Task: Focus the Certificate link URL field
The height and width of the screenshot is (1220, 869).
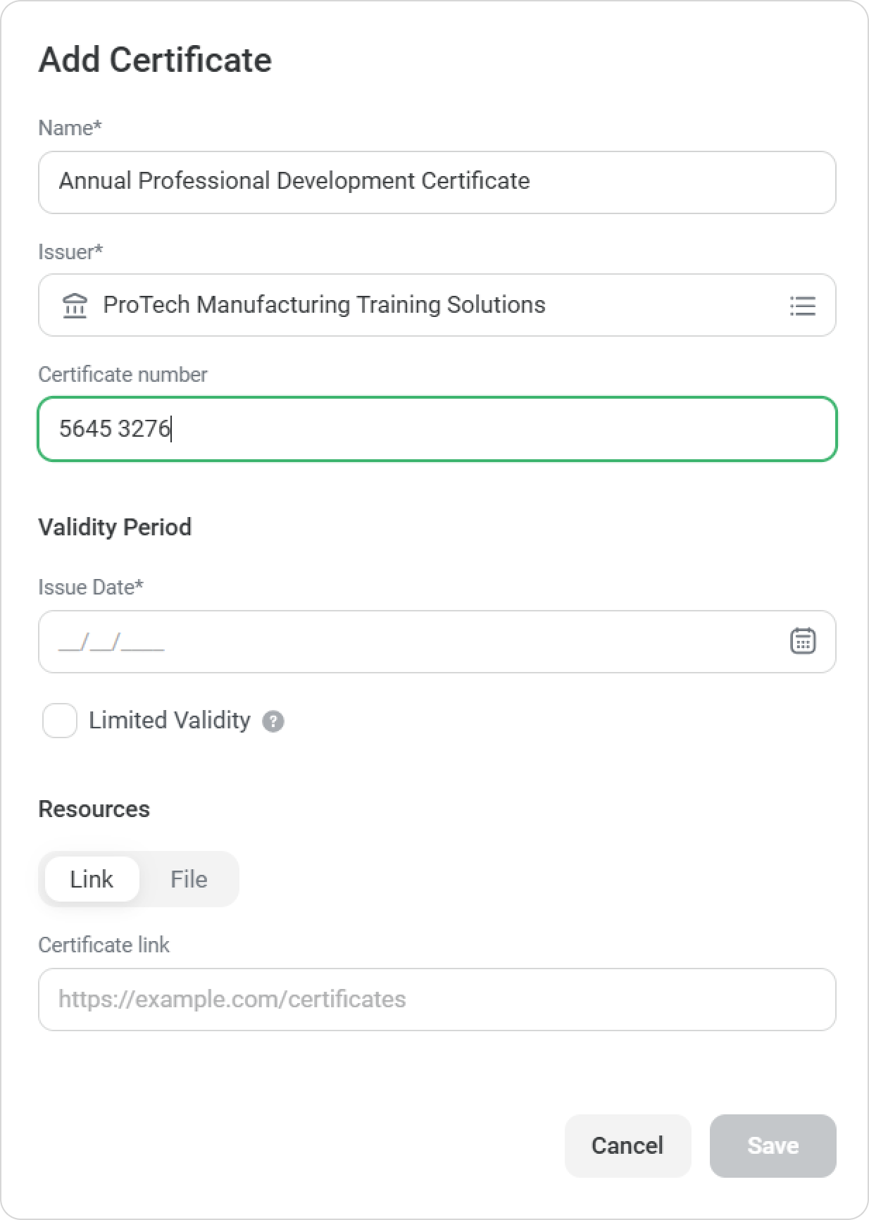Action: [x=437, y=999]
